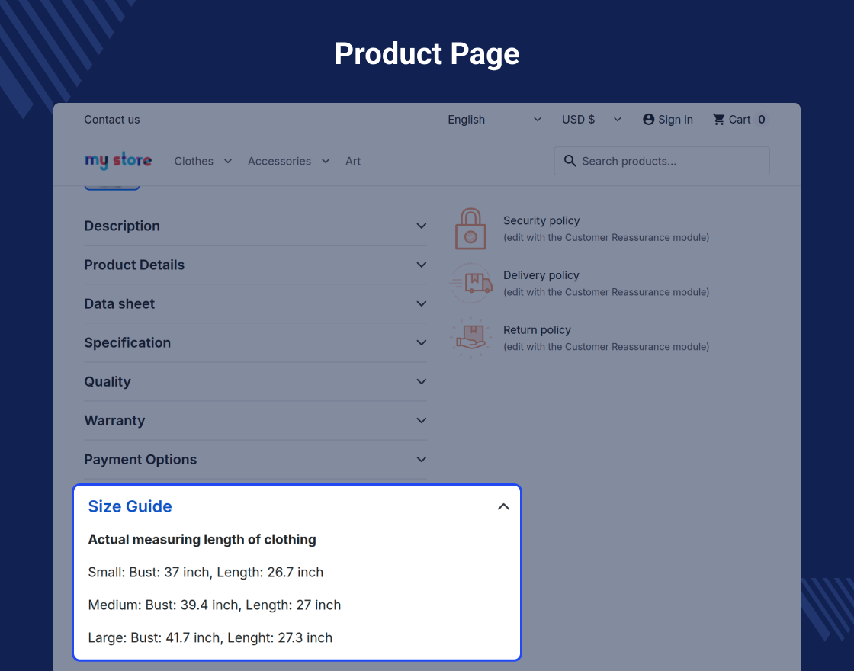
Task: Click the Warranty section heading
Action: point(114,420)
